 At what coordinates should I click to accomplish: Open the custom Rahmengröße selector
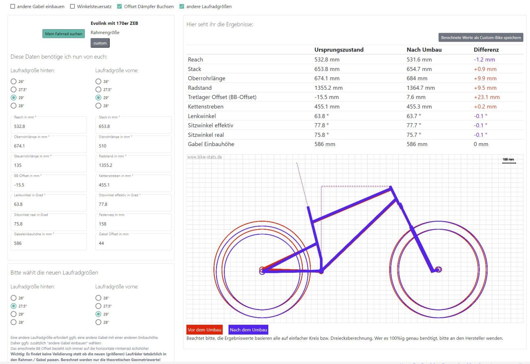click(x=100, y=43)
